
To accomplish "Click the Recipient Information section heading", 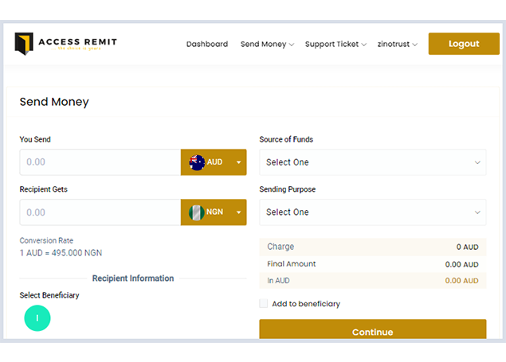I will pos(133,278).
